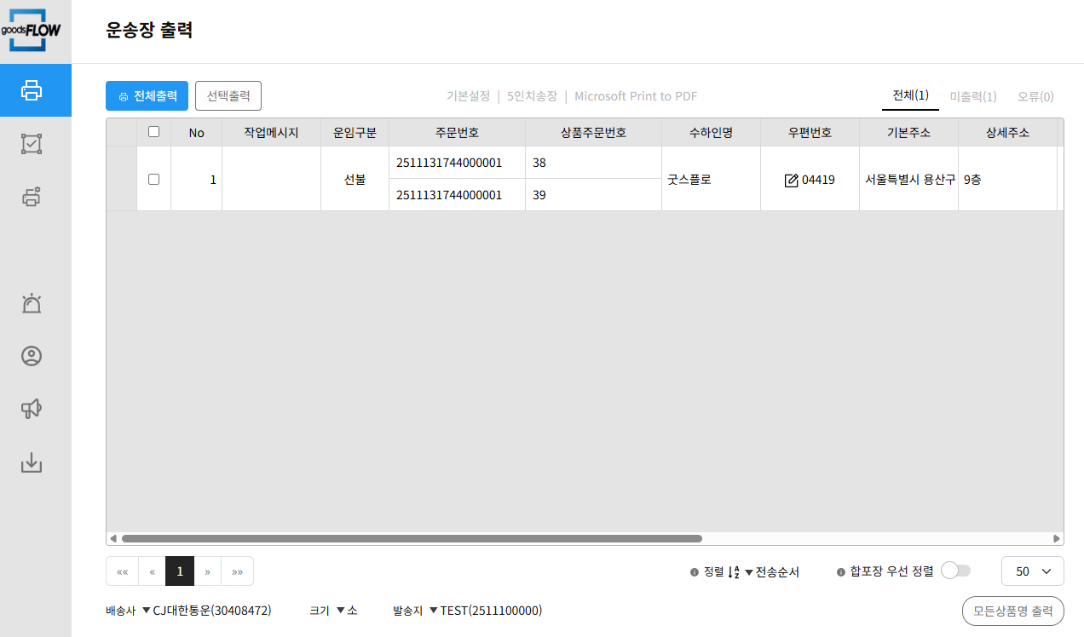The width and height of the screenshot is (1084, 637).
Task: Tick the checkbox for row 1
Action: tap(153, 179)
